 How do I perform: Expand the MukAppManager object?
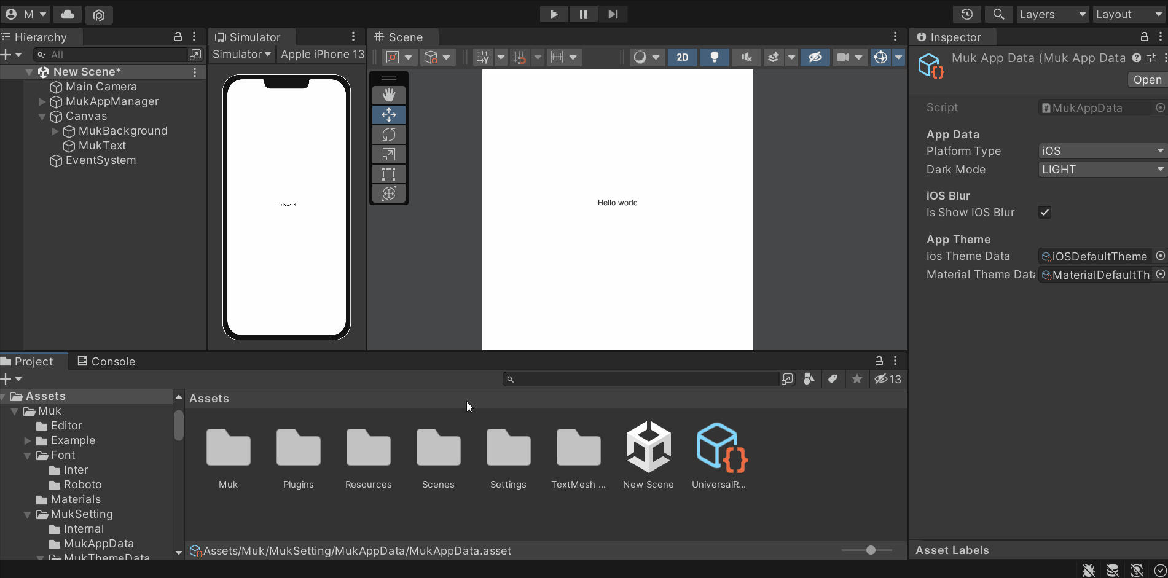tap(42, 101)
